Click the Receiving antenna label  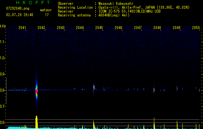click(x=74, y=15)
